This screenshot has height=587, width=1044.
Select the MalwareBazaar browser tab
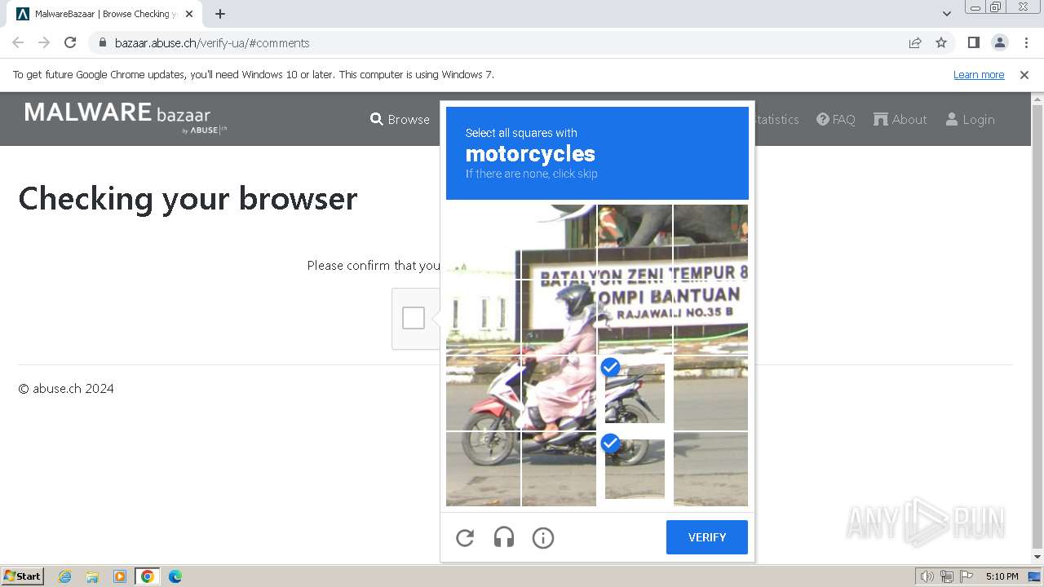coord(104,14)
